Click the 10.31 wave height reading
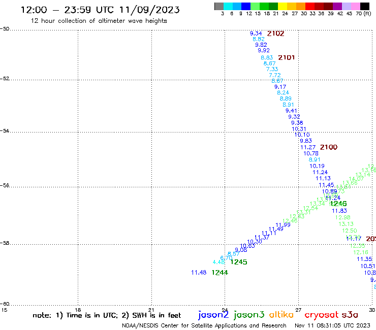Viewport: 376px width, 330px height. tap(299, 129)
